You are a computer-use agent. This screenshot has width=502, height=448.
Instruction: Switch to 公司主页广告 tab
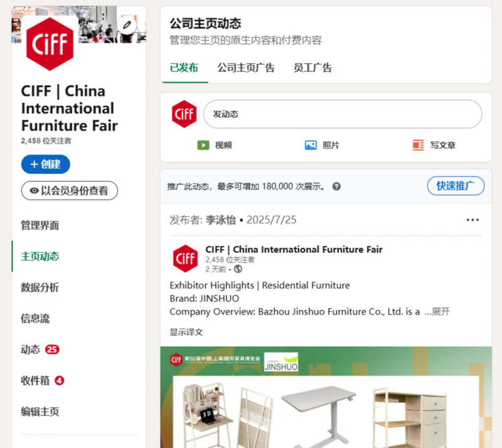[x=246, y=68]
